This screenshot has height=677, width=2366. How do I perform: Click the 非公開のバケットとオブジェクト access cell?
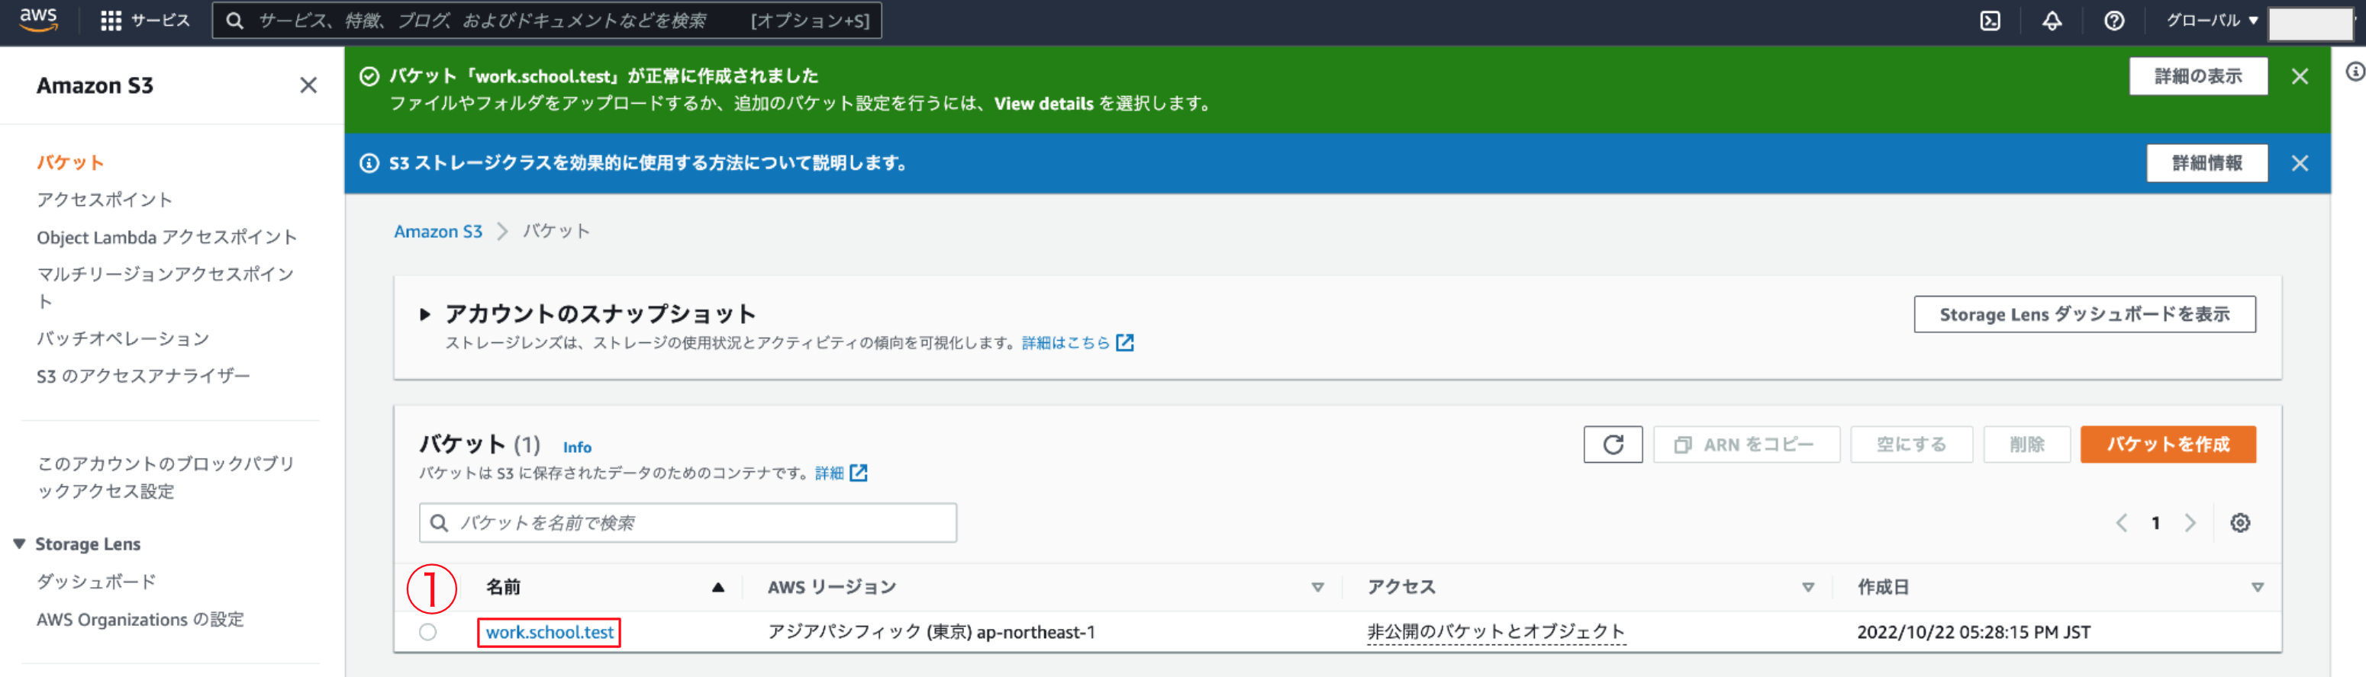pos(1495,632)
